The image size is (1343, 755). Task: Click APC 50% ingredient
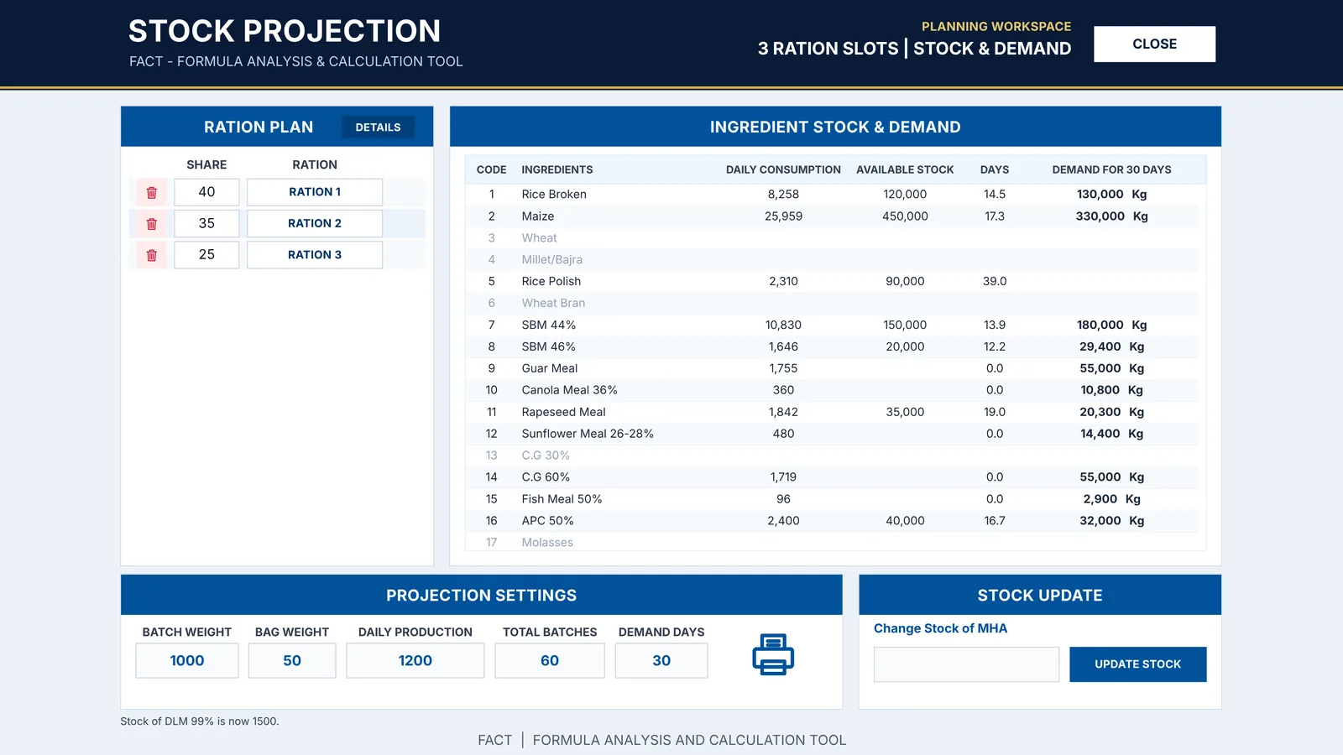pos(548,521)
